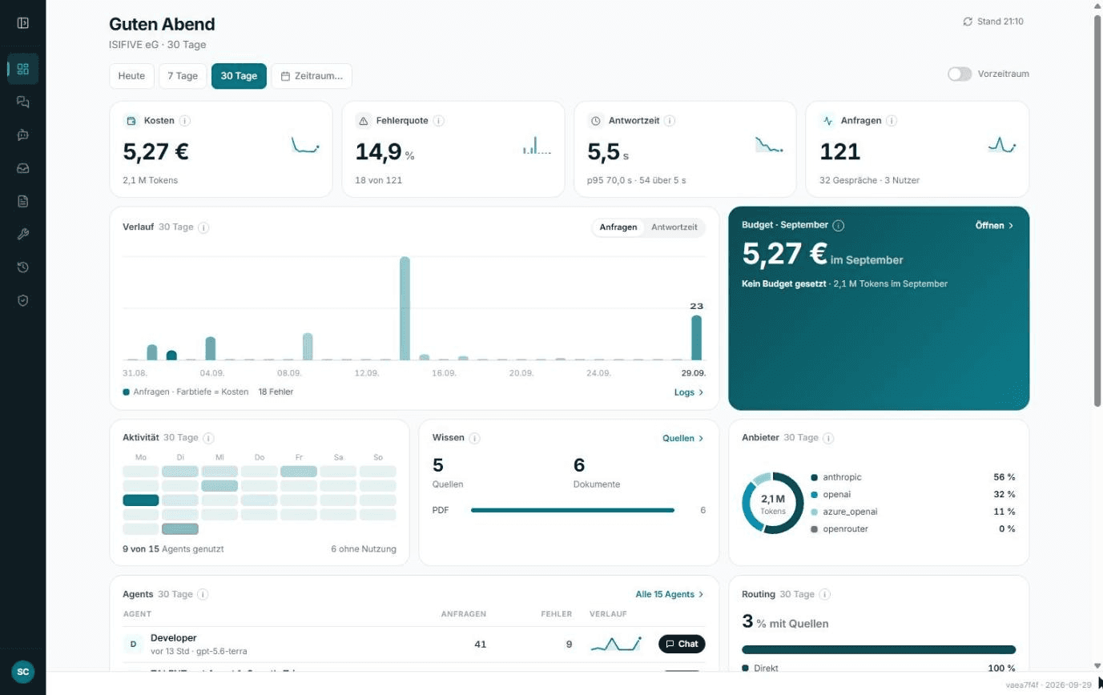Select the 30 Tage time range

239,76
